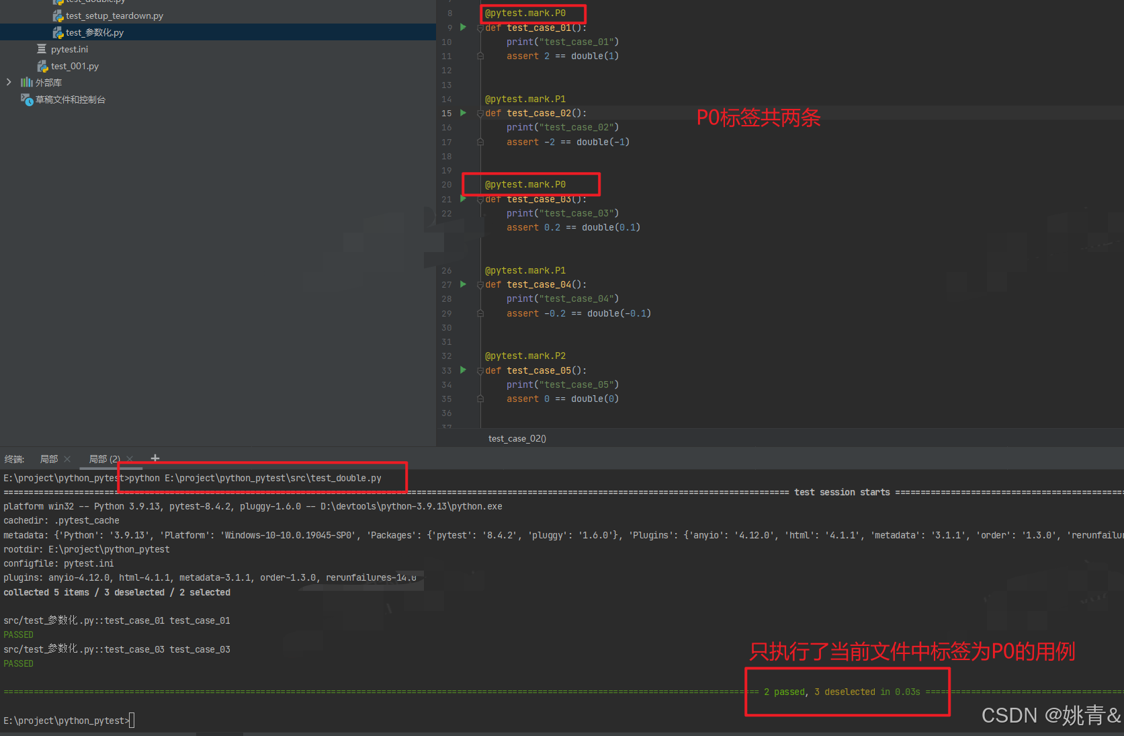
Task: Click the pytest.ini file icon
Action: 42,49
